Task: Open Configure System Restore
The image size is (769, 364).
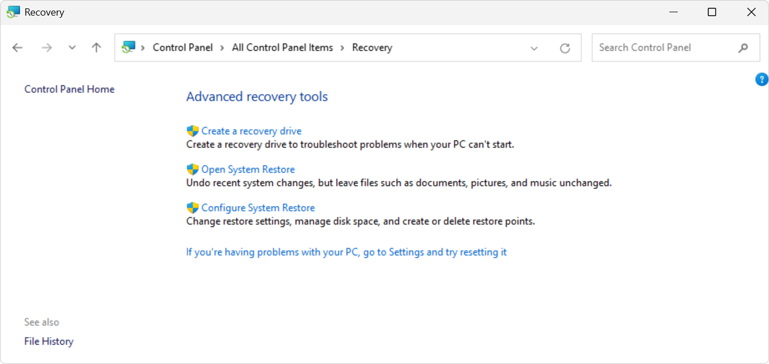Action: point(259,207)
